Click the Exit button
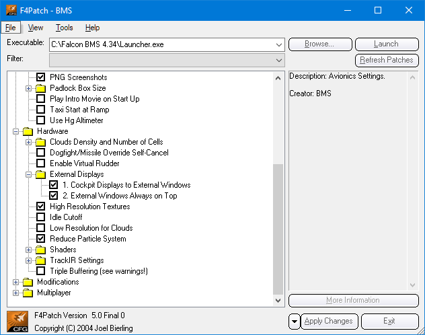Image resolution: width=425 pixels, height=335 pixels. tap(390, 322)
